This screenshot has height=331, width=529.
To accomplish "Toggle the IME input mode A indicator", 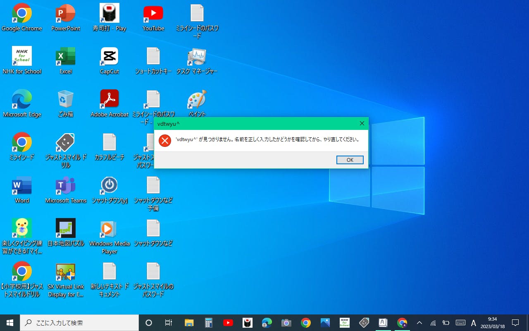I will [x=474, y=323].
